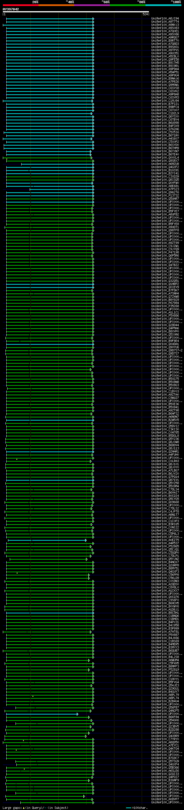Select the UniRef100_P50886 label
The image size is (184, 810).
click(x=165, y=316)
